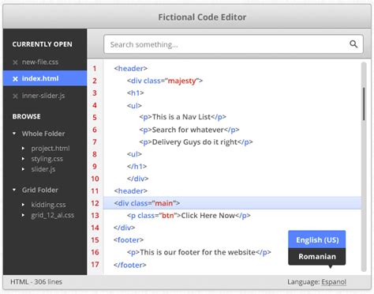Select the Grid Folder label
Screen dimensions: 374x294
(x=40, y=190)
